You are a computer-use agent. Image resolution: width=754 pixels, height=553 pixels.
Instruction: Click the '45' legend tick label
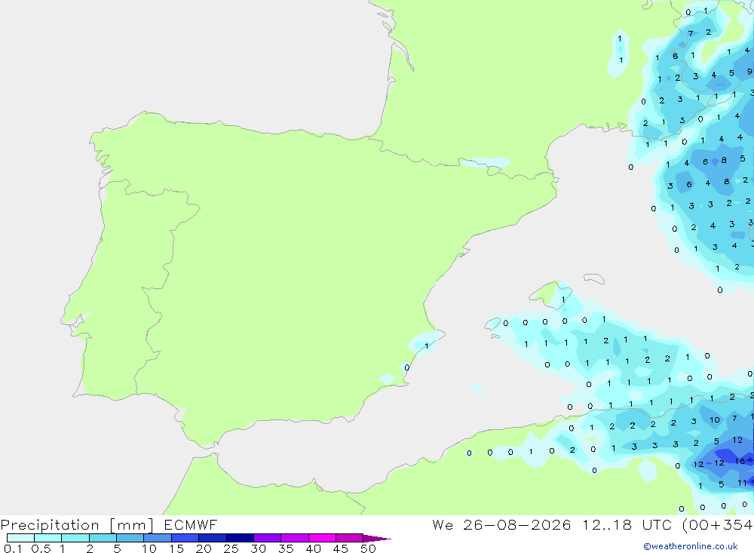click(x=341, y=548)
